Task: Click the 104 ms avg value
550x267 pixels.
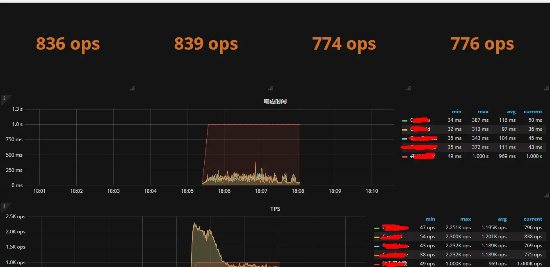Action: pyautogui.click(x=507, y=138)
